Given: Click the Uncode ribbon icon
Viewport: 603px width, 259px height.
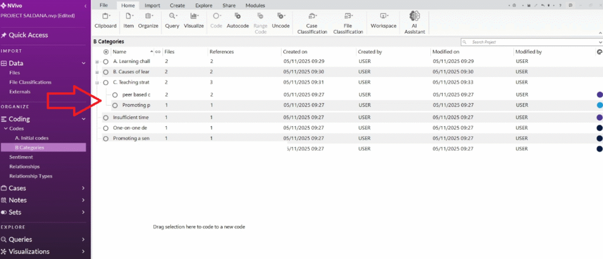Looking at the screenshot, I should tap(280, 20).
